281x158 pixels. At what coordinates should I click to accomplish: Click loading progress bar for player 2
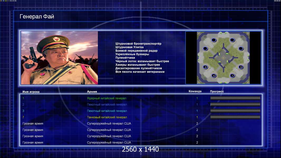235,104
